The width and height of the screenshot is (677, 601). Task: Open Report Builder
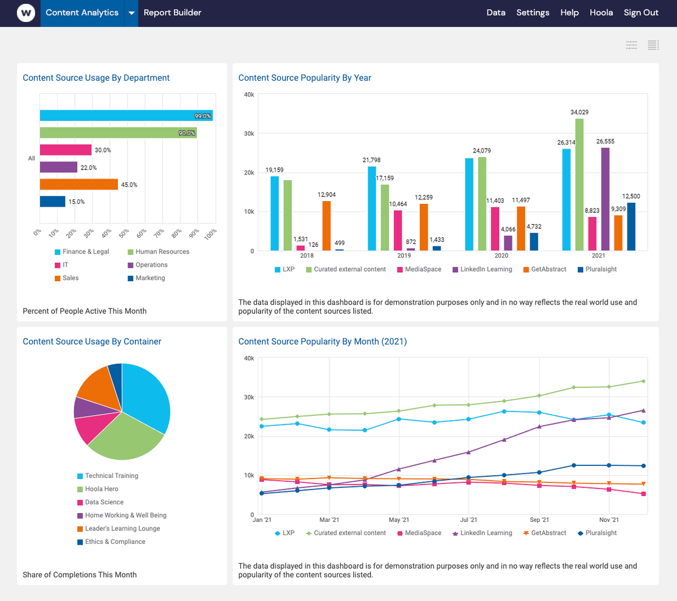tap(172, 12)
